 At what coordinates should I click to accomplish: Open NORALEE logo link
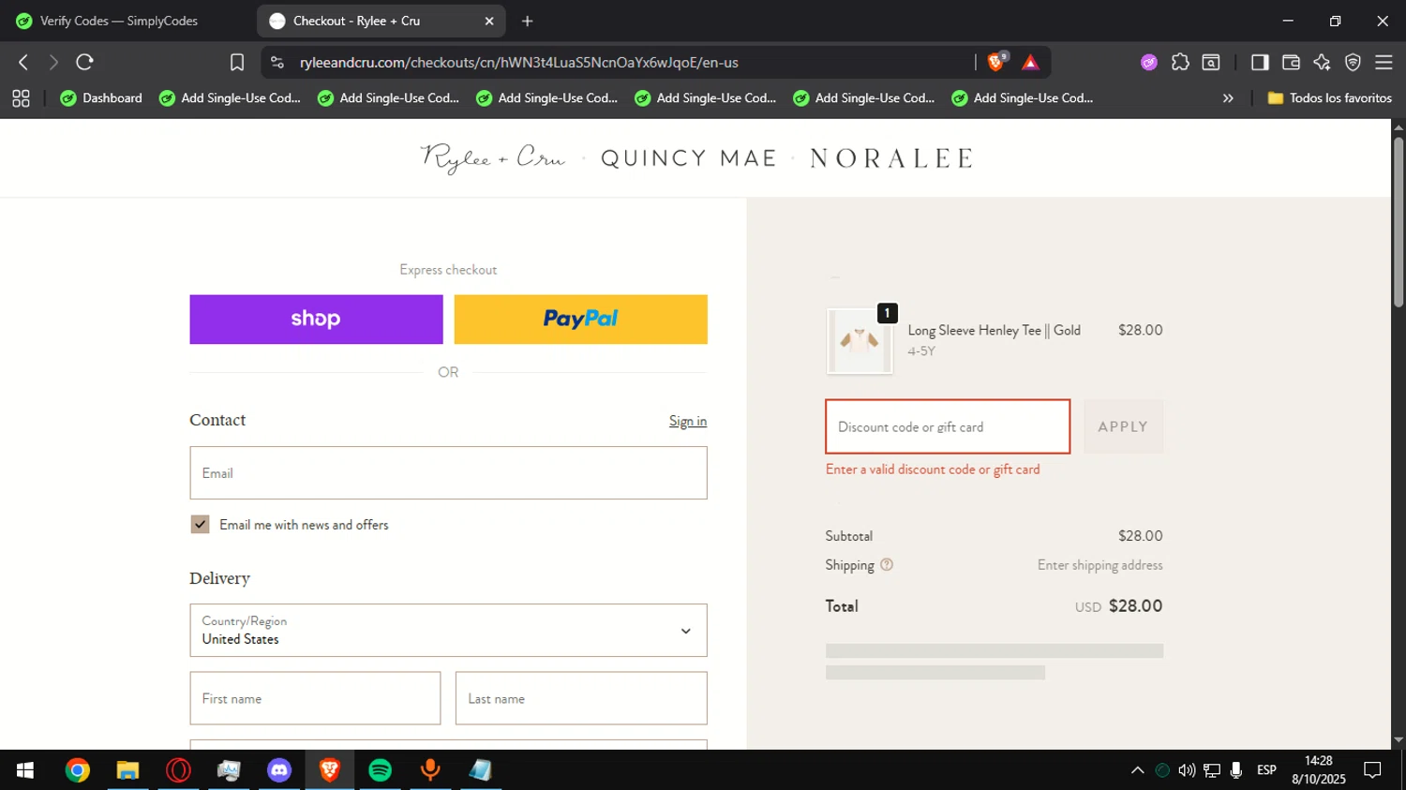point(890,158)
